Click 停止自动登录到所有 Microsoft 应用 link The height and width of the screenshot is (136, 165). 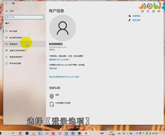coord(64,77)
